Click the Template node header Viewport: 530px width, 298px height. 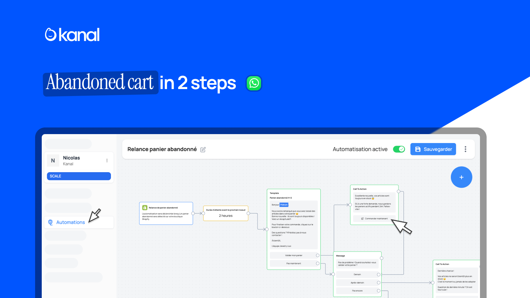point(274,193)
